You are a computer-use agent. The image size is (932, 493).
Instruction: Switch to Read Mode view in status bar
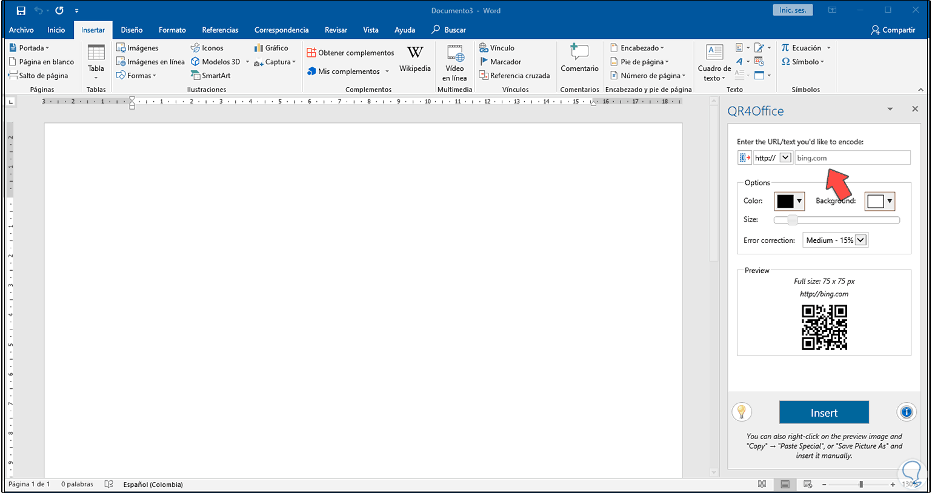pos(762,485)
